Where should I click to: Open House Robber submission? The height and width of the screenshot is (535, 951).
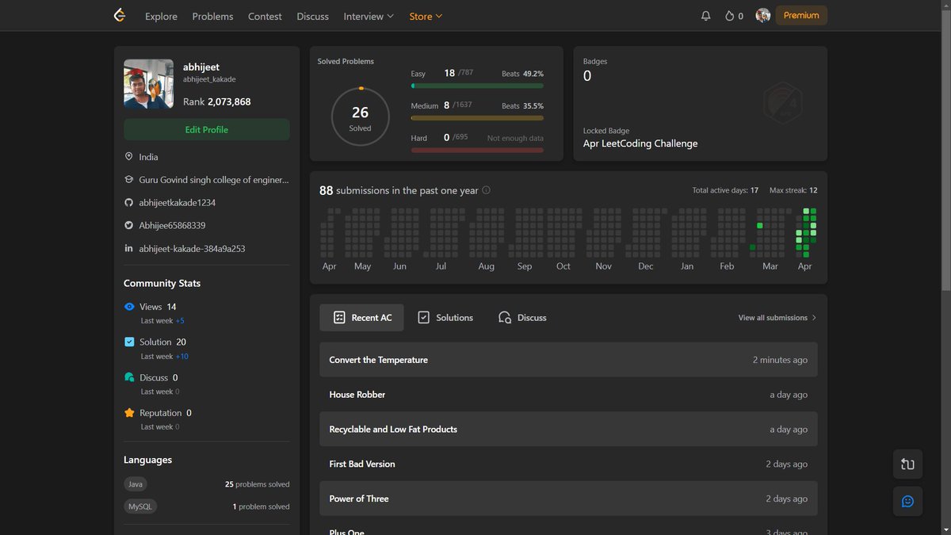[568, 395]
